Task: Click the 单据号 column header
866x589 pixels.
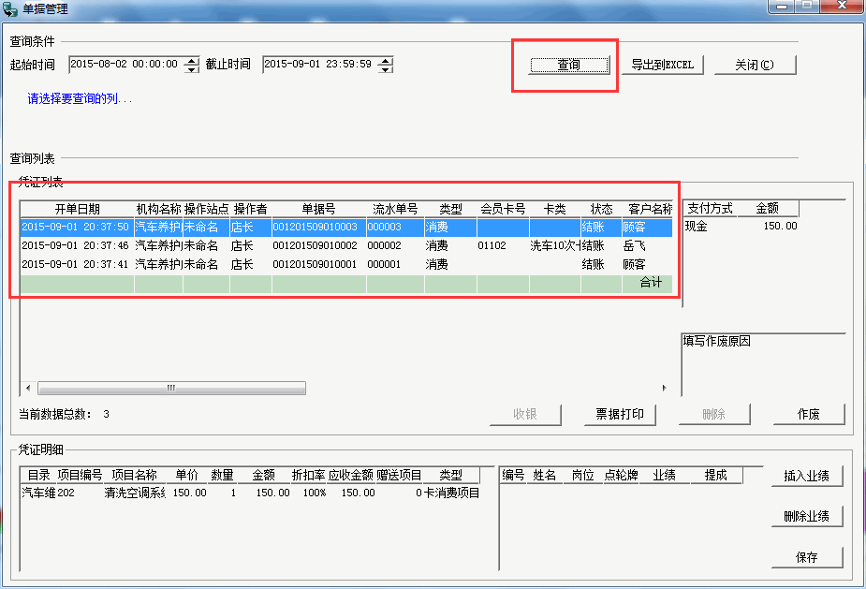Action: click(318, 209)
